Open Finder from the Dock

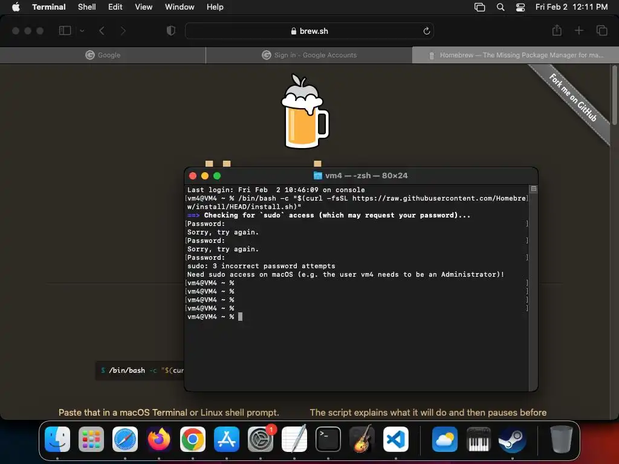pos(57,439)
